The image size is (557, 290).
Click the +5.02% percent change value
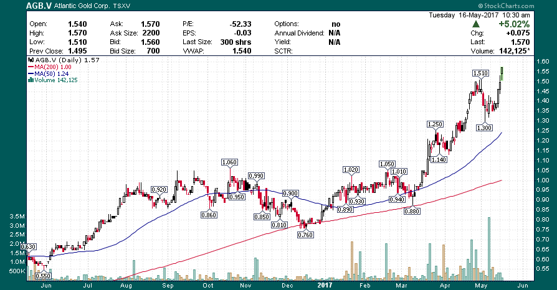pyautogui.click(x=514, y=24)
